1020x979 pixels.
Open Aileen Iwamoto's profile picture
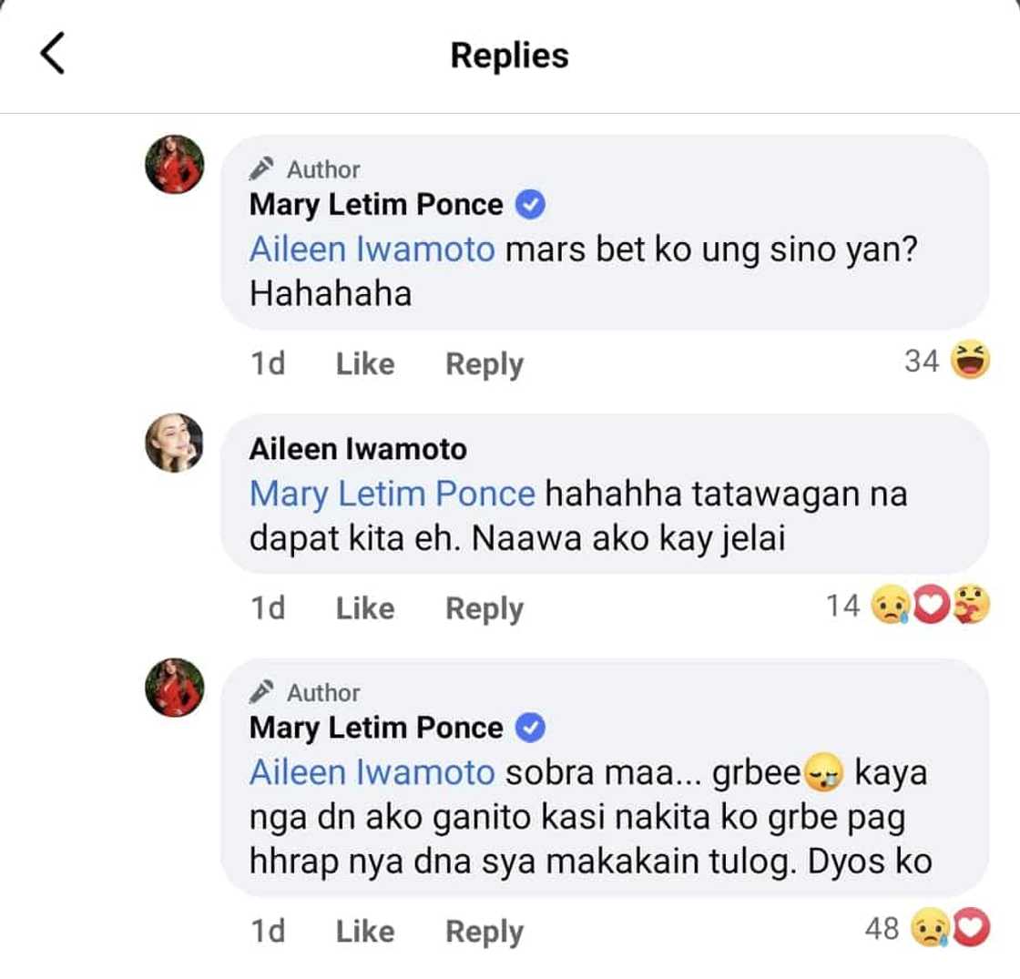[175, 449]
